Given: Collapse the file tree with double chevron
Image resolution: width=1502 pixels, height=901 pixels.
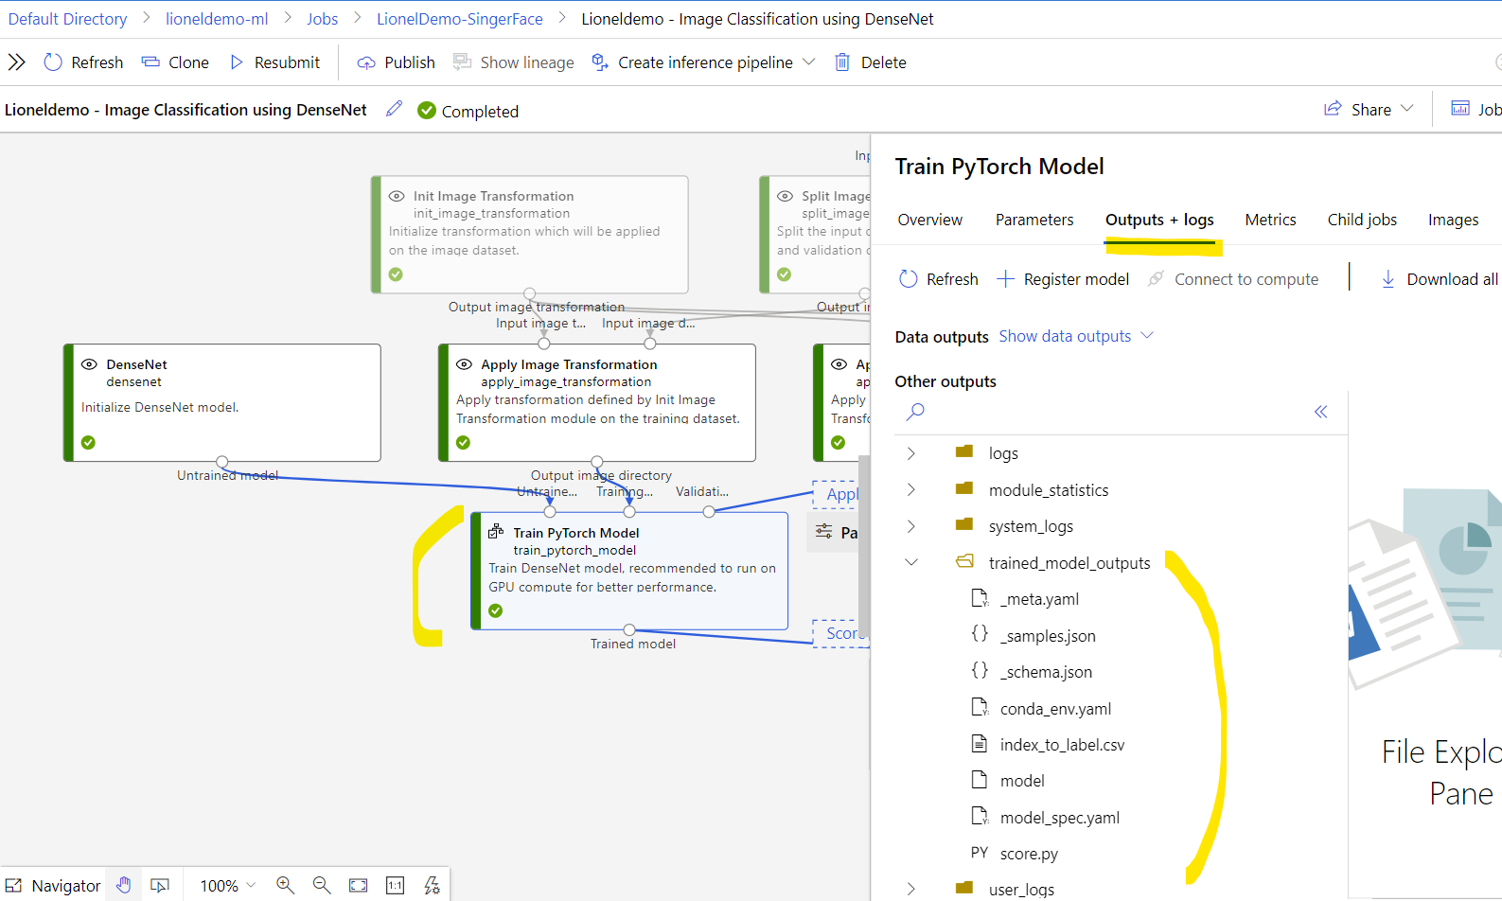Looking at the screenshot, I should click(x=1320, y=412).
